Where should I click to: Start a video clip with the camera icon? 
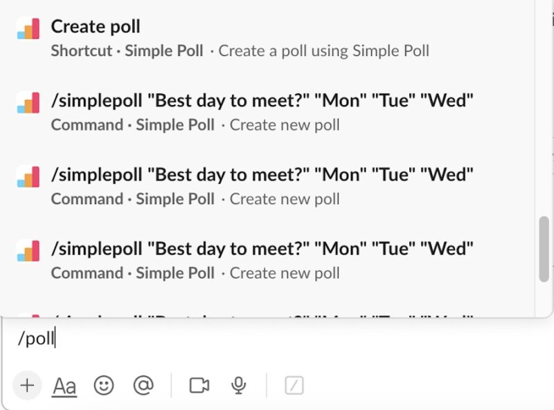pos(199,386)
